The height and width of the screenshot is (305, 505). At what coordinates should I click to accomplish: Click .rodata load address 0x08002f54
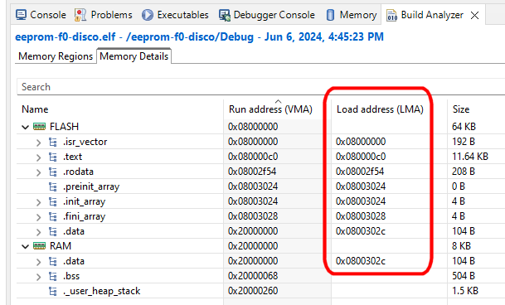360,172
